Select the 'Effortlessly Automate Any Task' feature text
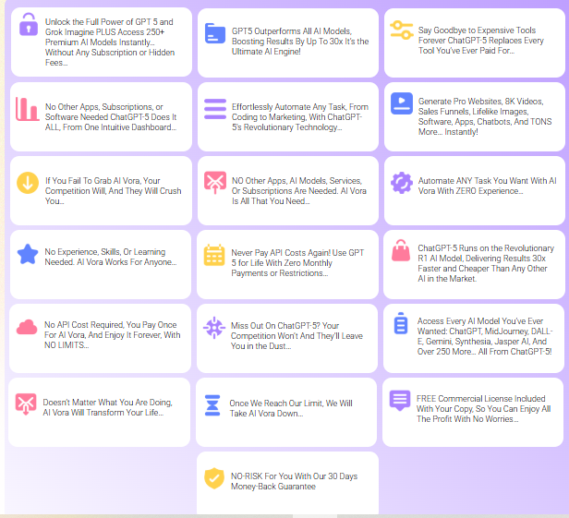This screenshot has width=569, height=518. pyautogui.click(x=286, y=116)
